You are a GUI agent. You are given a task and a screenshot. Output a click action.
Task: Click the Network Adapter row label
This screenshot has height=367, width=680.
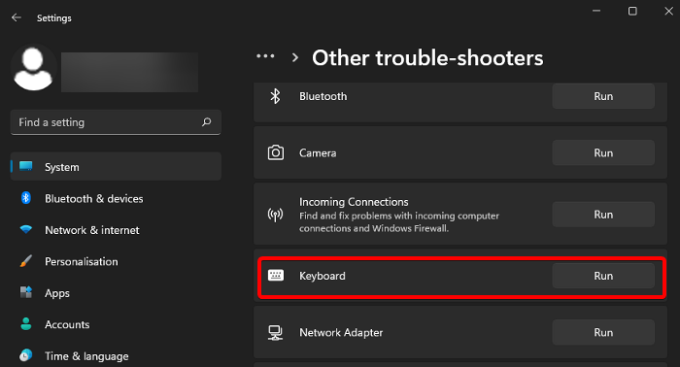[341, 333]
